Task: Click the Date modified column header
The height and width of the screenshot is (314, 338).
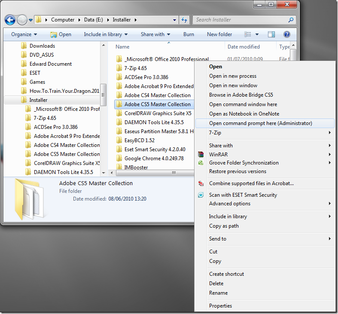Action: (x=244, y=47)
